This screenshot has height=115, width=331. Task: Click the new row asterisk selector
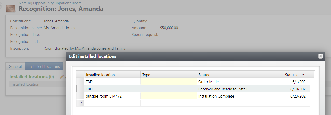point(80,103)
